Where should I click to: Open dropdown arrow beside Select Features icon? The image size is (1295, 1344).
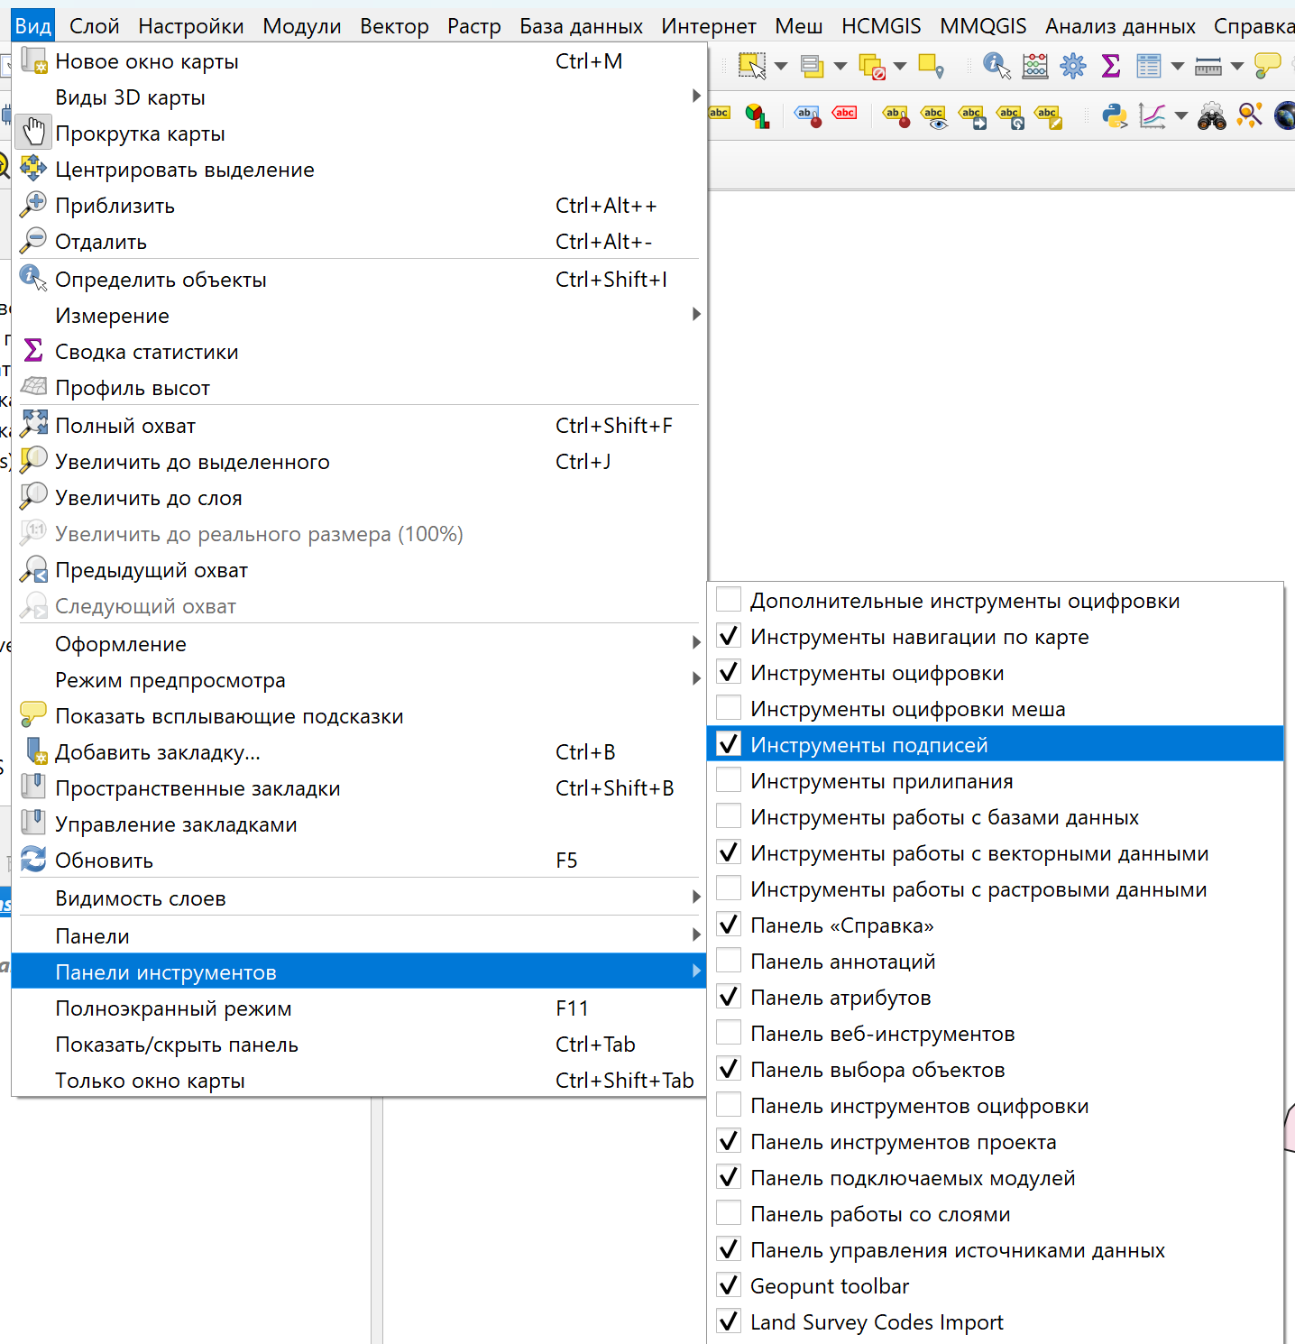[781, 66]
